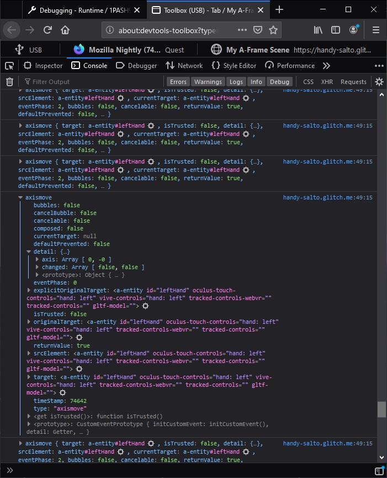Screen dimensions: 387x478
Task: Click the scrollbar up arrow
Action: click(382, 94)
